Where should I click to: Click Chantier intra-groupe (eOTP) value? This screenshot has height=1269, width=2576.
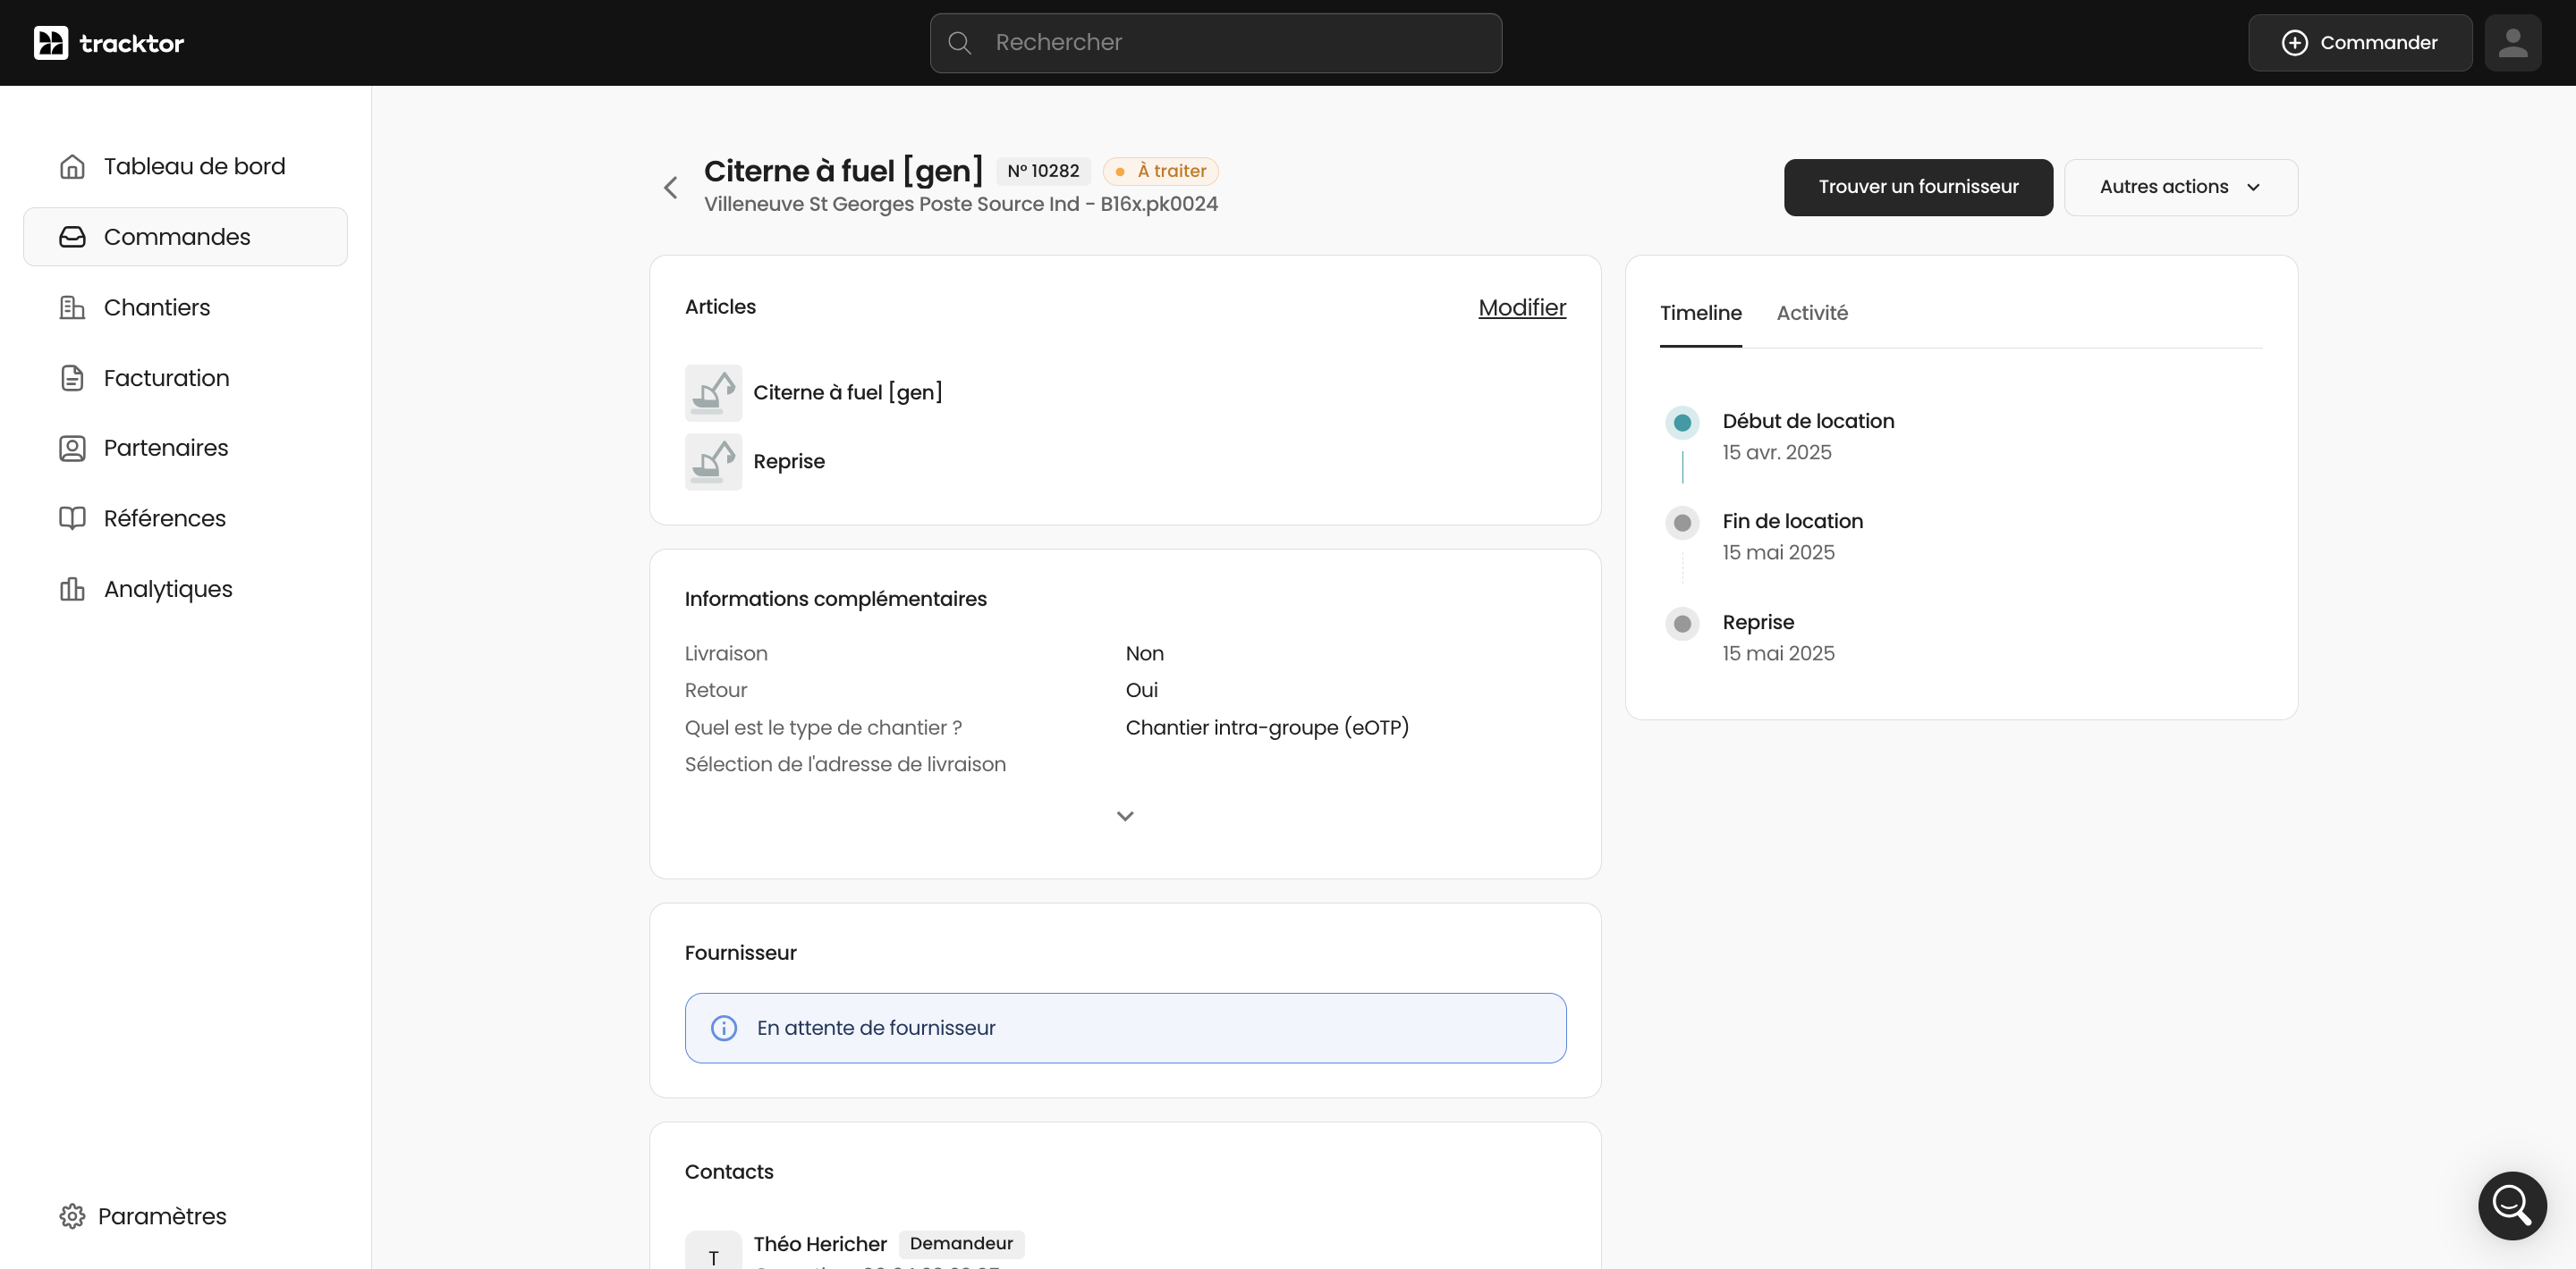point(1267,727)
